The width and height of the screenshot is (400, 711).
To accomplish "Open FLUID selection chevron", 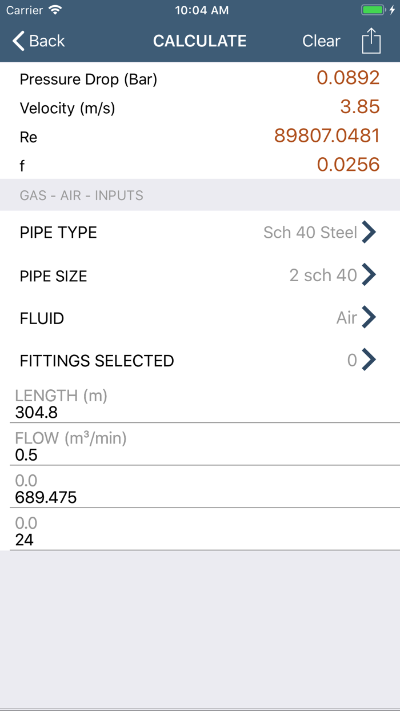I will tap(369, 317).
